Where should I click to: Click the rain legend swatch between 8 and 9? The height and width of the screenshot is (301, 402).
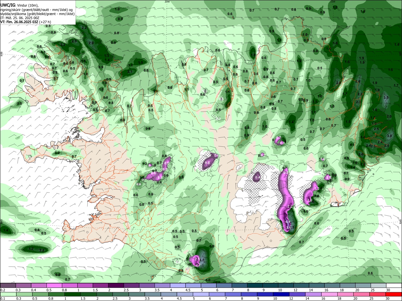249,294
